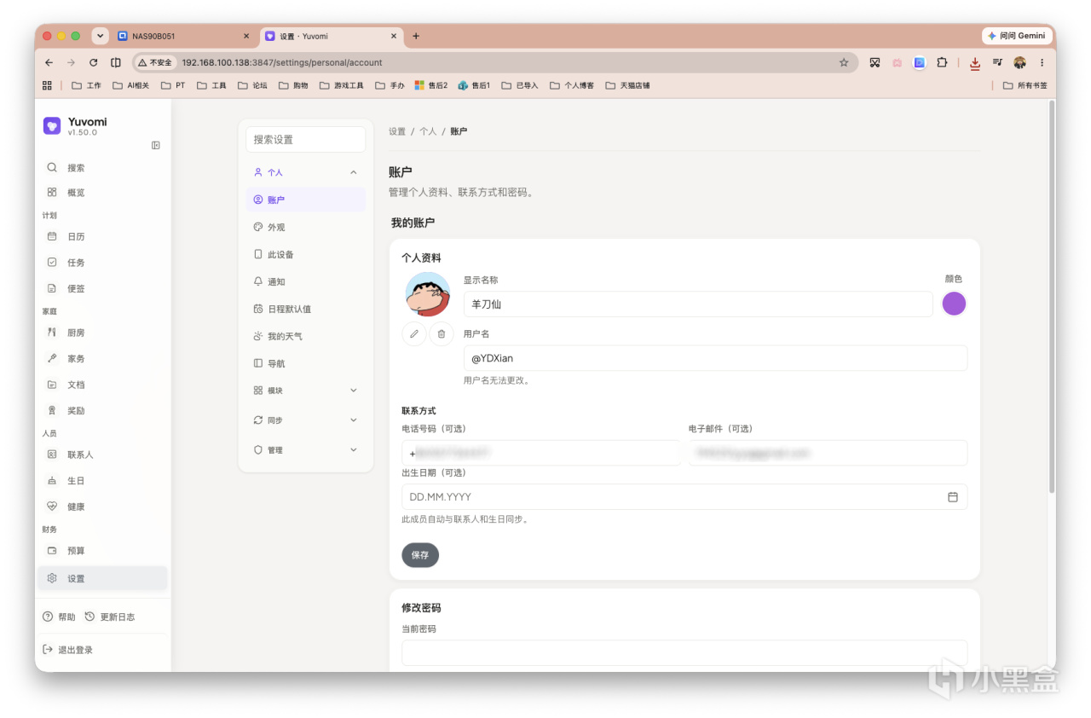Click the 保存 button
The height and width of the screenshot is (718, 1091).
pyautogui.click(x=420, y=555)
